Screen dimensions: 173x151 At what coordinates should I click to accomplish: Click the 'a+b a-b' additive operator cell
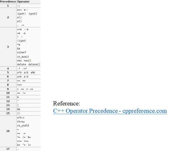(28, 77)
